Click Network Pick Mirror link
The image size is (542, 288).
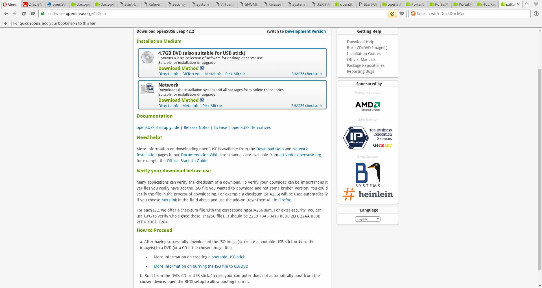(212, 106)
